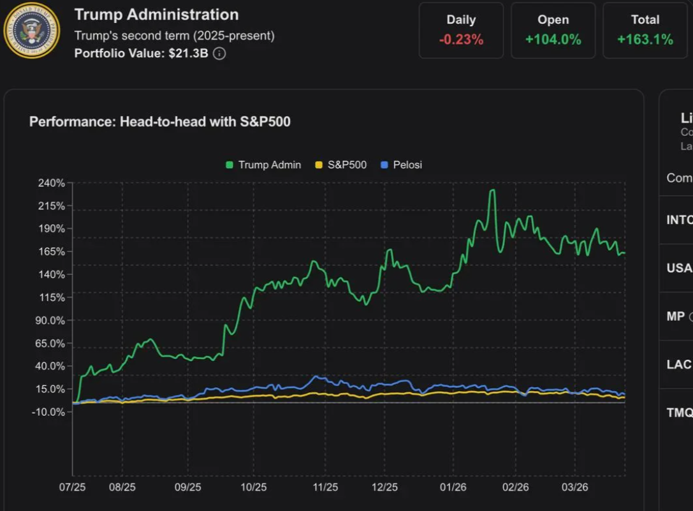
Task: Click the 10/25 x-axis date label
Action: [254, 487]
